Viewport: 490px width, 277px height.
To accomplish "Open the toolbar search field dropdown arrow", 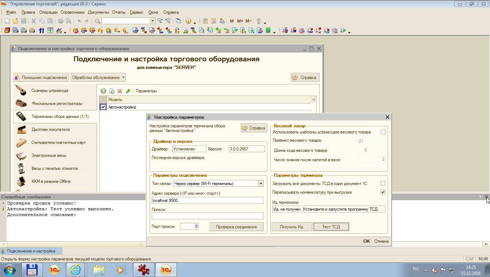I will click(x=153, y=21).
